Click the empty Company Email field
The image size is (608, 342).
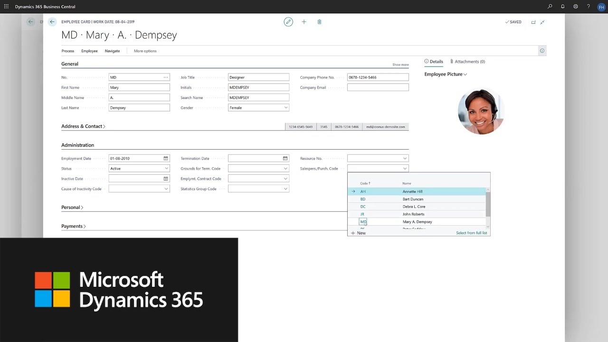(378, 87)
